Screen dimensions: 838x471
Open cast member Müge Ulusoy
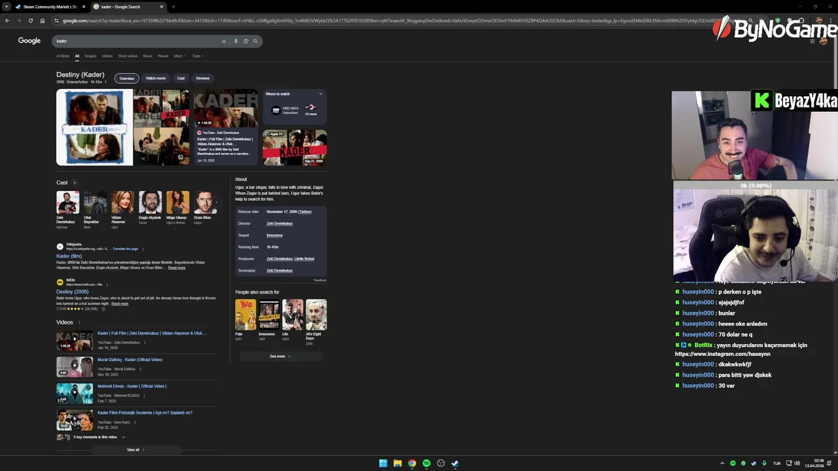(177, 208)
